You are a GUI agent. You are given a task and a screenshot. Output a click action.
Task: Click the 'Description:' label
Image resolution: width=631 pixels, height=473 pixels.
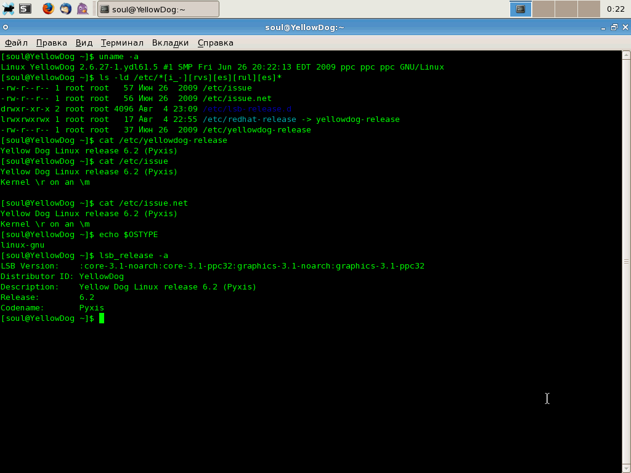coord(30,287)
